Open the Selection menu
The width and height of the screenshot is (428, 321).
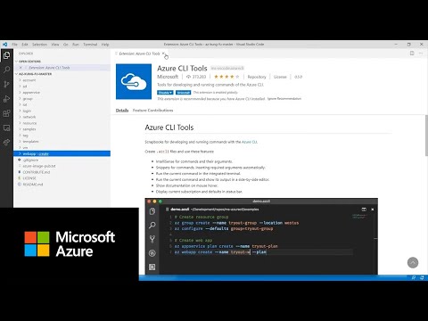(x=39, y=45)
